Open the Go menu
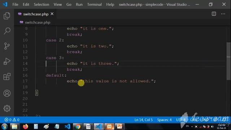This screenshot has width=231, height=130. point(69,4)
